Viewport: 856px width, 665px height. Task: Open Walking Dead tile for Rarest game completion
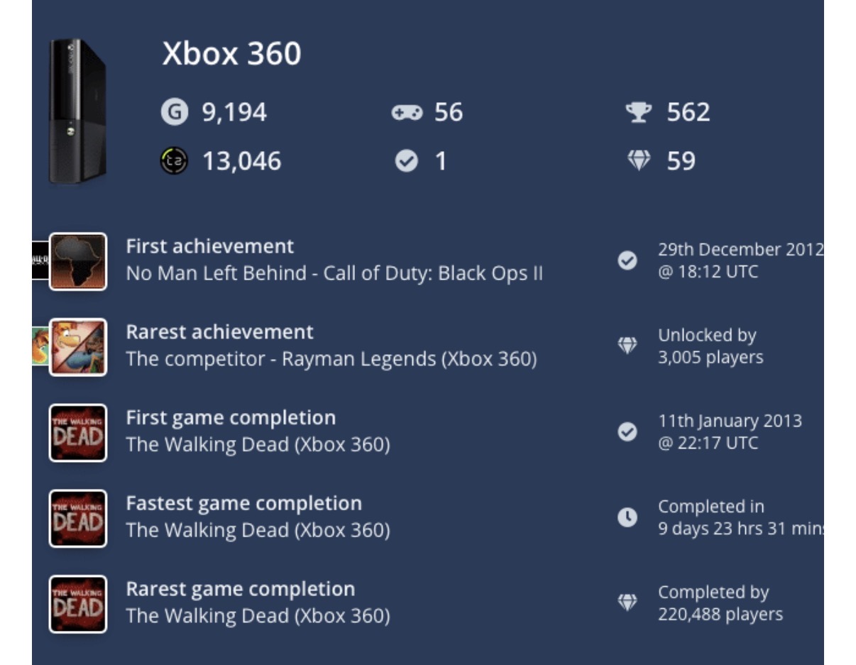(77, 604)
